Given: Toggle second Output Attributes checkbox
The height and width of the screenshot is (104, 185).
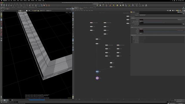Looking at the screenshot, I should point(132,38).
